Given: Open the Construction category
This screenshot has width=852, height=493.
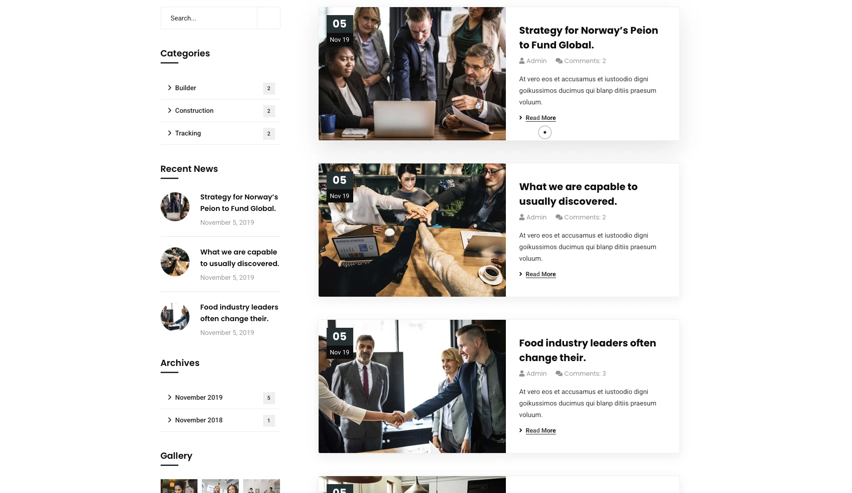Looking at the screenshot, I should [x=194, y=111].
